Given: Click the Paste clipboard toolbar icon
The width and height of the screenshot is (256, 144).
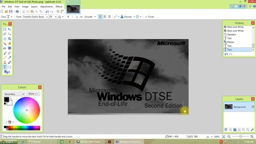Looking at the screenshot, I should point(32,12).
